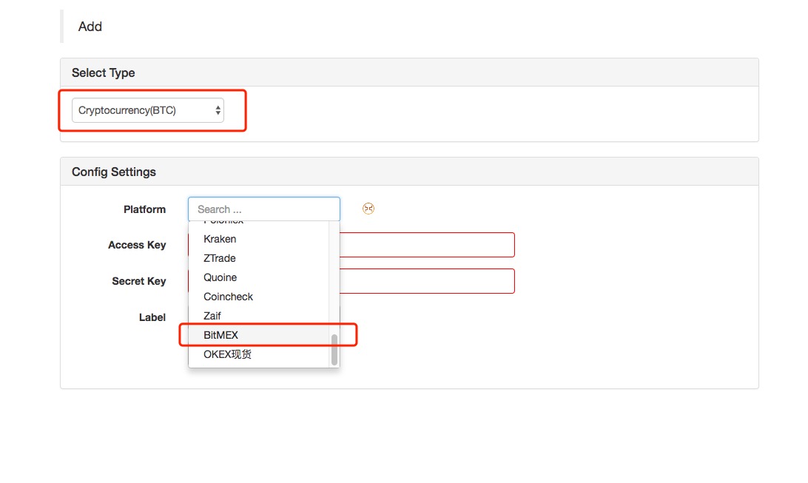Select ZTrade from platform list
This screenshot has width=808, height=483.
pos(259,258)
